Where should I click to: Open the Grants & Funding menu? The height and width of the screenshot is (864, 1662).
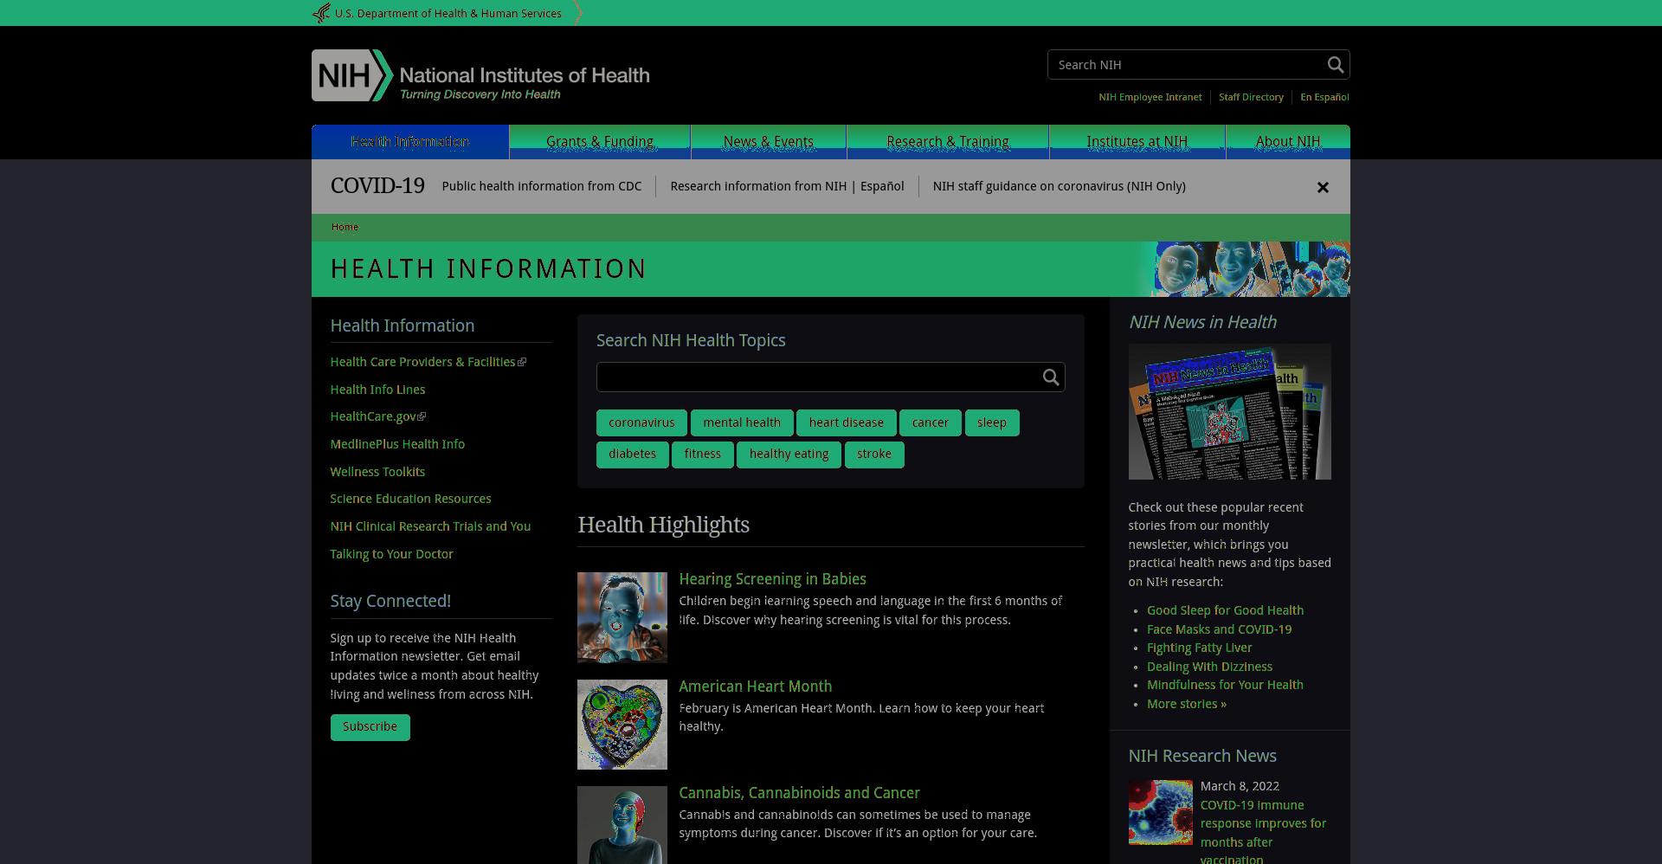coord(600,142)
